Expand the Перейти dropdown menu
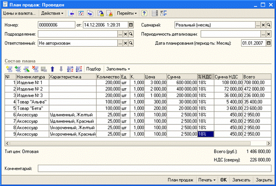Image resolution: width=276 pixels, height=186 pixels. pos(126,13)
